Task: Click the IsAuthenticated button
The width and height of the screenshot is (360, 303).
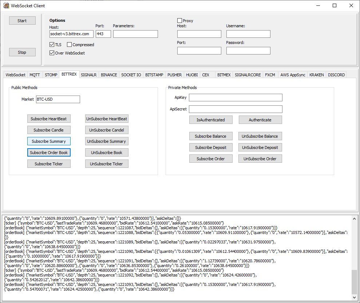Action: coord(211,120)
